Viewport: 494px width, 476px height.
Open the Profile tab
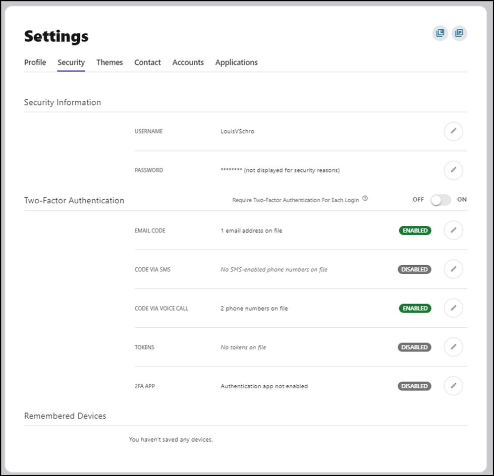click(x=35, y=63)
